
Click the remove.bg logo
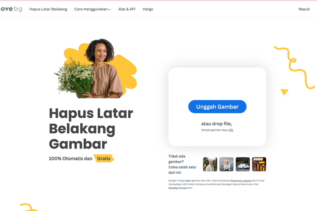(x=11, y=9)
